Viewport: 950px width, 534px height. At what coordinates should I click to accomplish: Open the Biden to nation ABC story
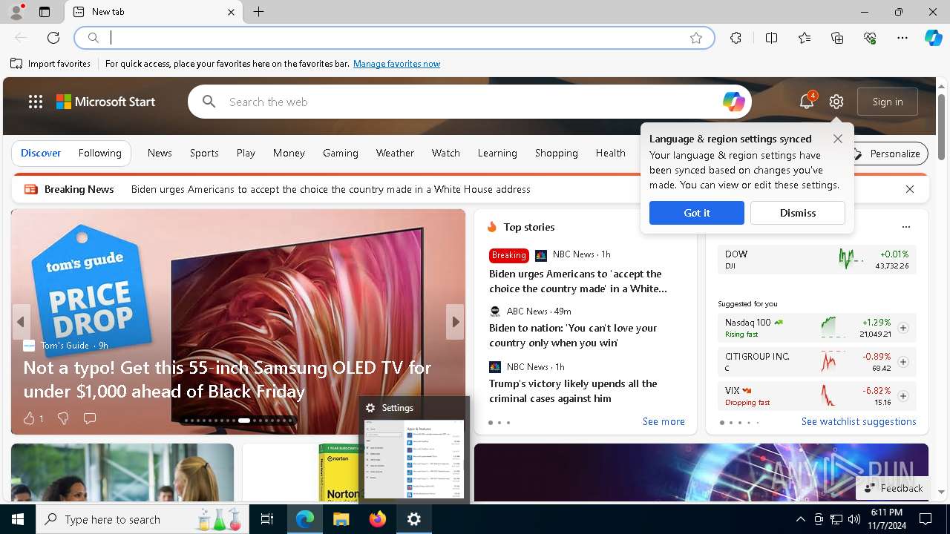(x=573, y=335)
